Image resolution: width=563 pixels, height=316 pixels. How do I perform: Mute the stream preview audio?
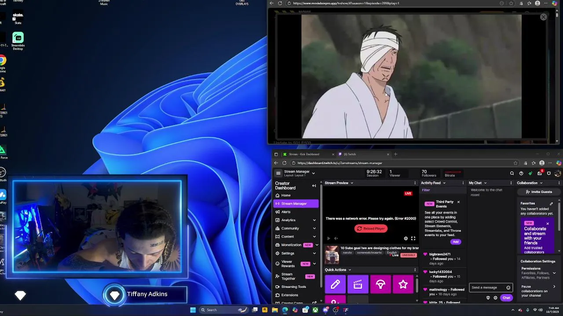(336, 238)
